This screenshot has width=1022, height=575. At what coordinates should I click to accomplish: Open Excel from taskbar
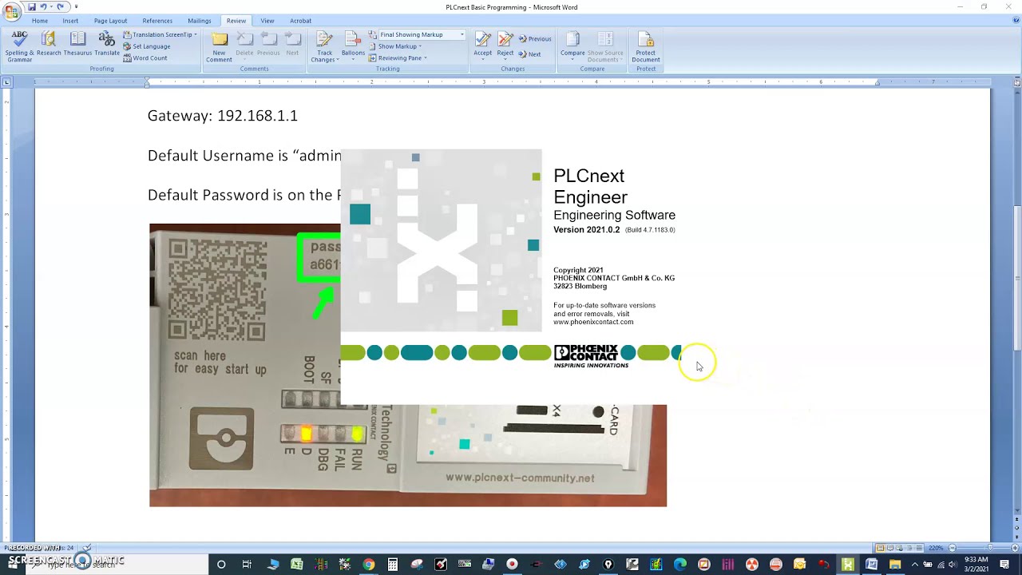point(296,565)
